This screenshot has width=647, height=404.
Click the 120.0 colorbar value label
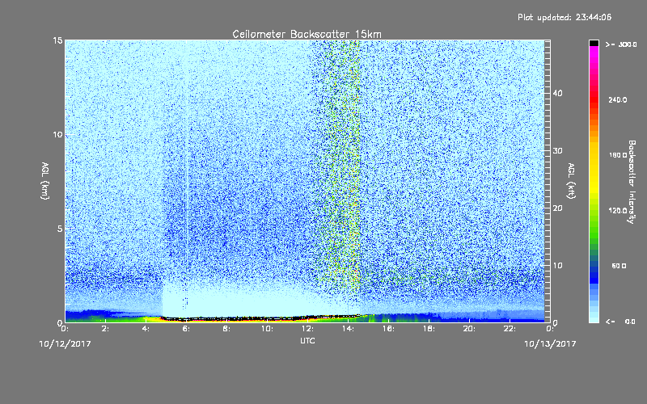618,211
